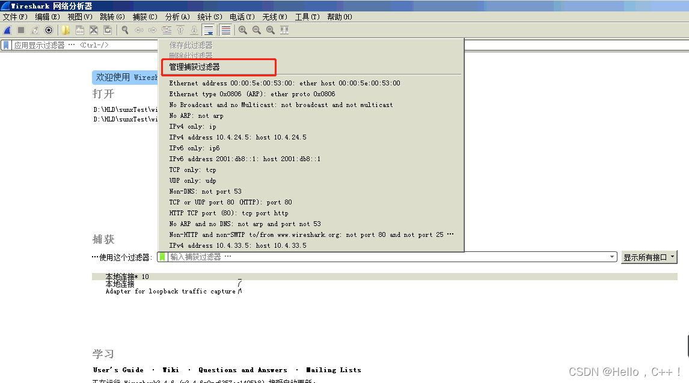Close this capture file icon
This screenshot has width=689, height=383.
pos(94,30)
